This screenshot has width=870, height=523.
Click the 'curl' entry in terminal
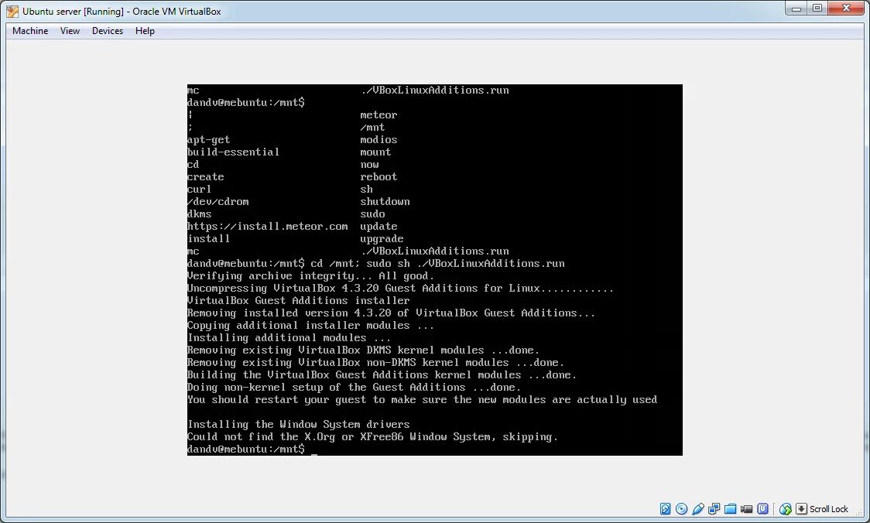coord(199,189)
